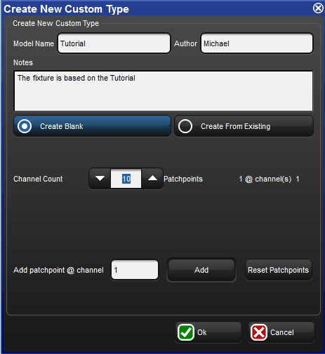Focus the Author field containing Michael

pyautogui.click(x=257, y=43)
